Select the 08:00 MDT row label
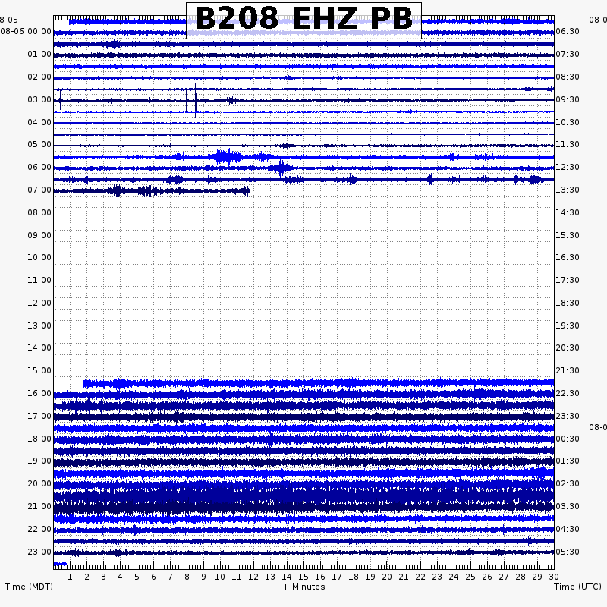This screenshot has width=607, height=607. pyautogui.click(x=39, y=213)
